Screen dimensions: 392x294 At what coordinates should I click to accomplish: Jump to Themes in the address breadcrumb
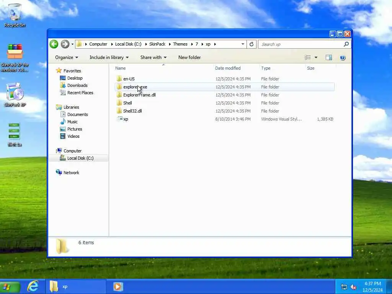[x=180, y=44]
